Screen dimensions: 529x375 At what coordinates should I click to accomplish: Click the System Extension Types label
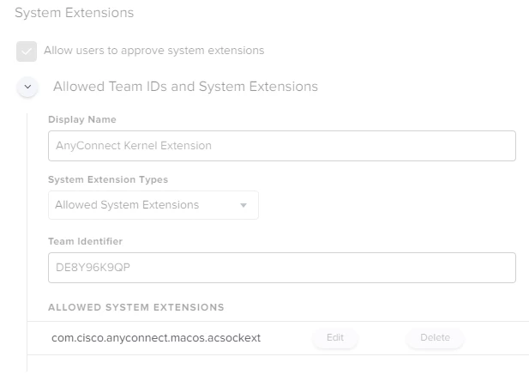click(x=108, y=179)
